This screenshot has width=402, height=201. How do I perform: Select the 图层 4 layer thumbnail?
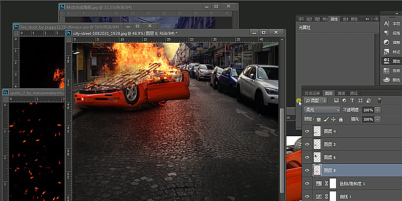click(317, 131)
